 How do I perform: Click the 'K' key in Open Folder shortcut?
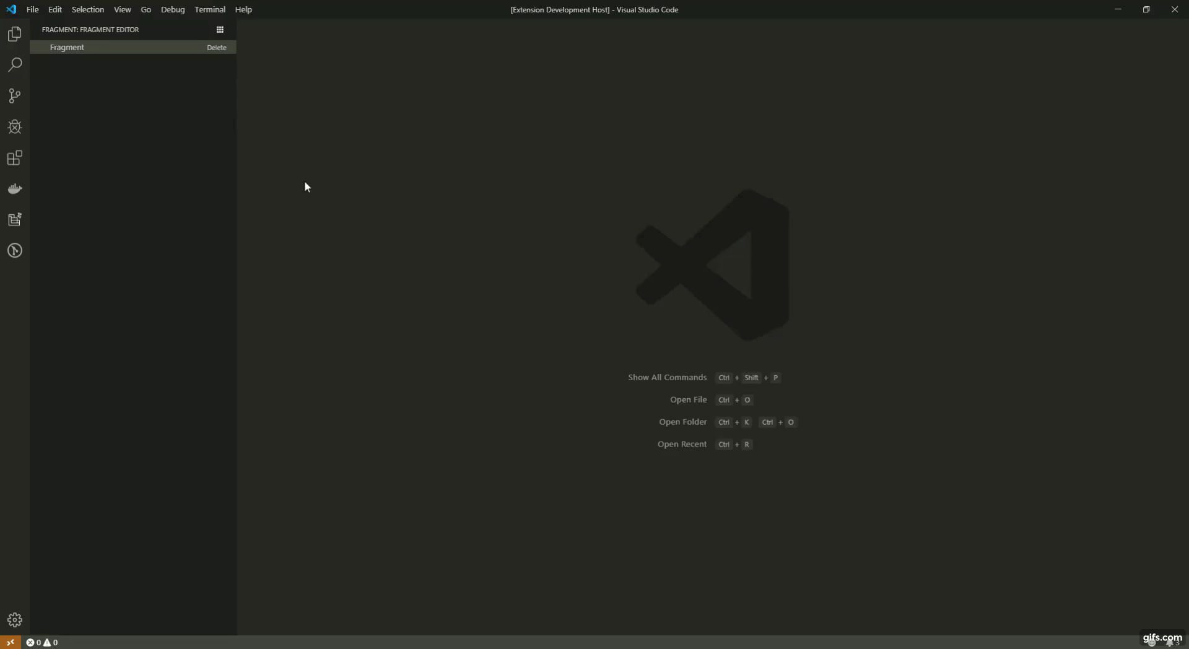click(747, 422)
